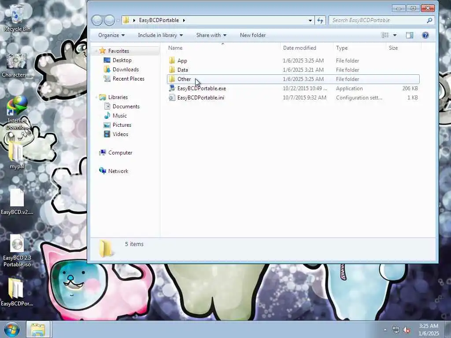451x338 pixels.
Task: Select EasyBCD.v2 file on desktop
Action: point(17,202)
